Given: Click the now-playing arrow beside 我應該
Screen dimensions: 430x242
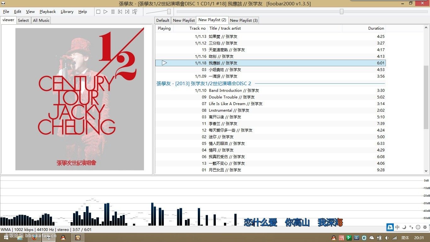Looking at the screenshot, I should [x=164, y=63].
